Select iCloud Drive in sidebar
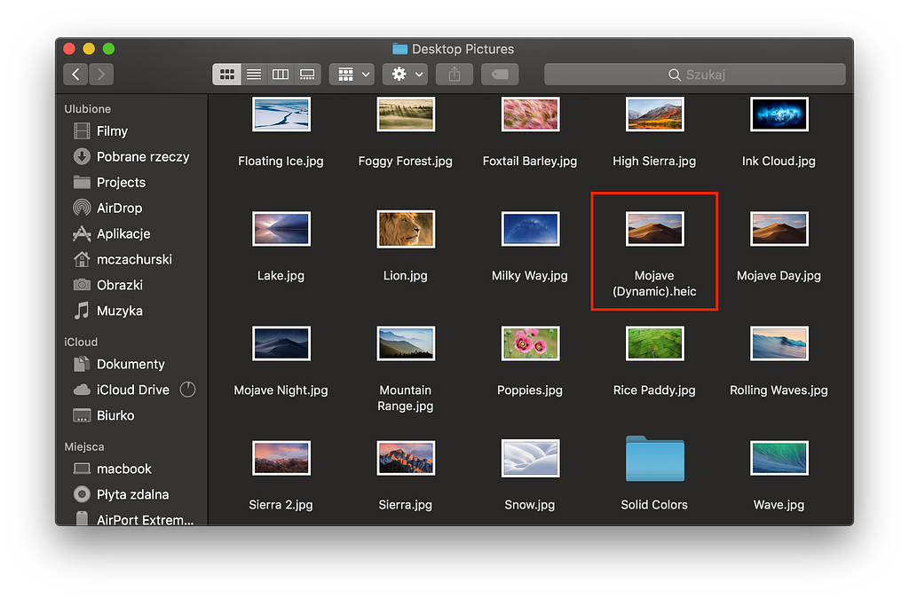Viewport: 909px width, 599px height. click(131, 390)
